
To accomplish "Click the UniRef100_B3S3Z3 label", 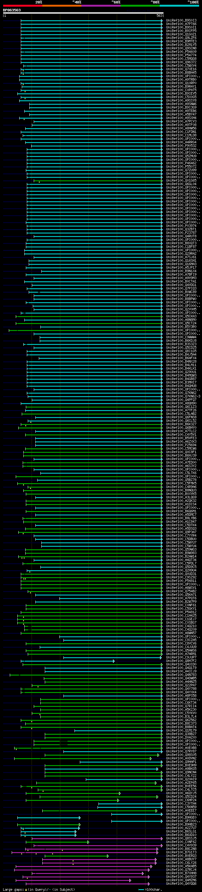I will pyautogui.click(x=181, y=344).
